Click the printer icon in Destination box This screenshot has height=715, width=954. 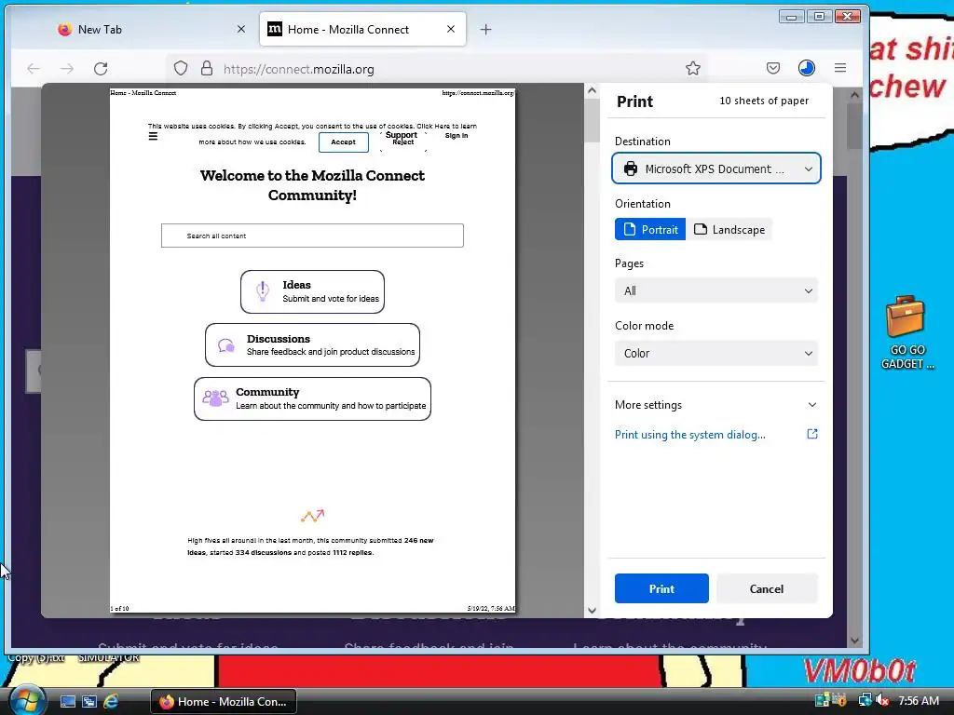(631, 169)
